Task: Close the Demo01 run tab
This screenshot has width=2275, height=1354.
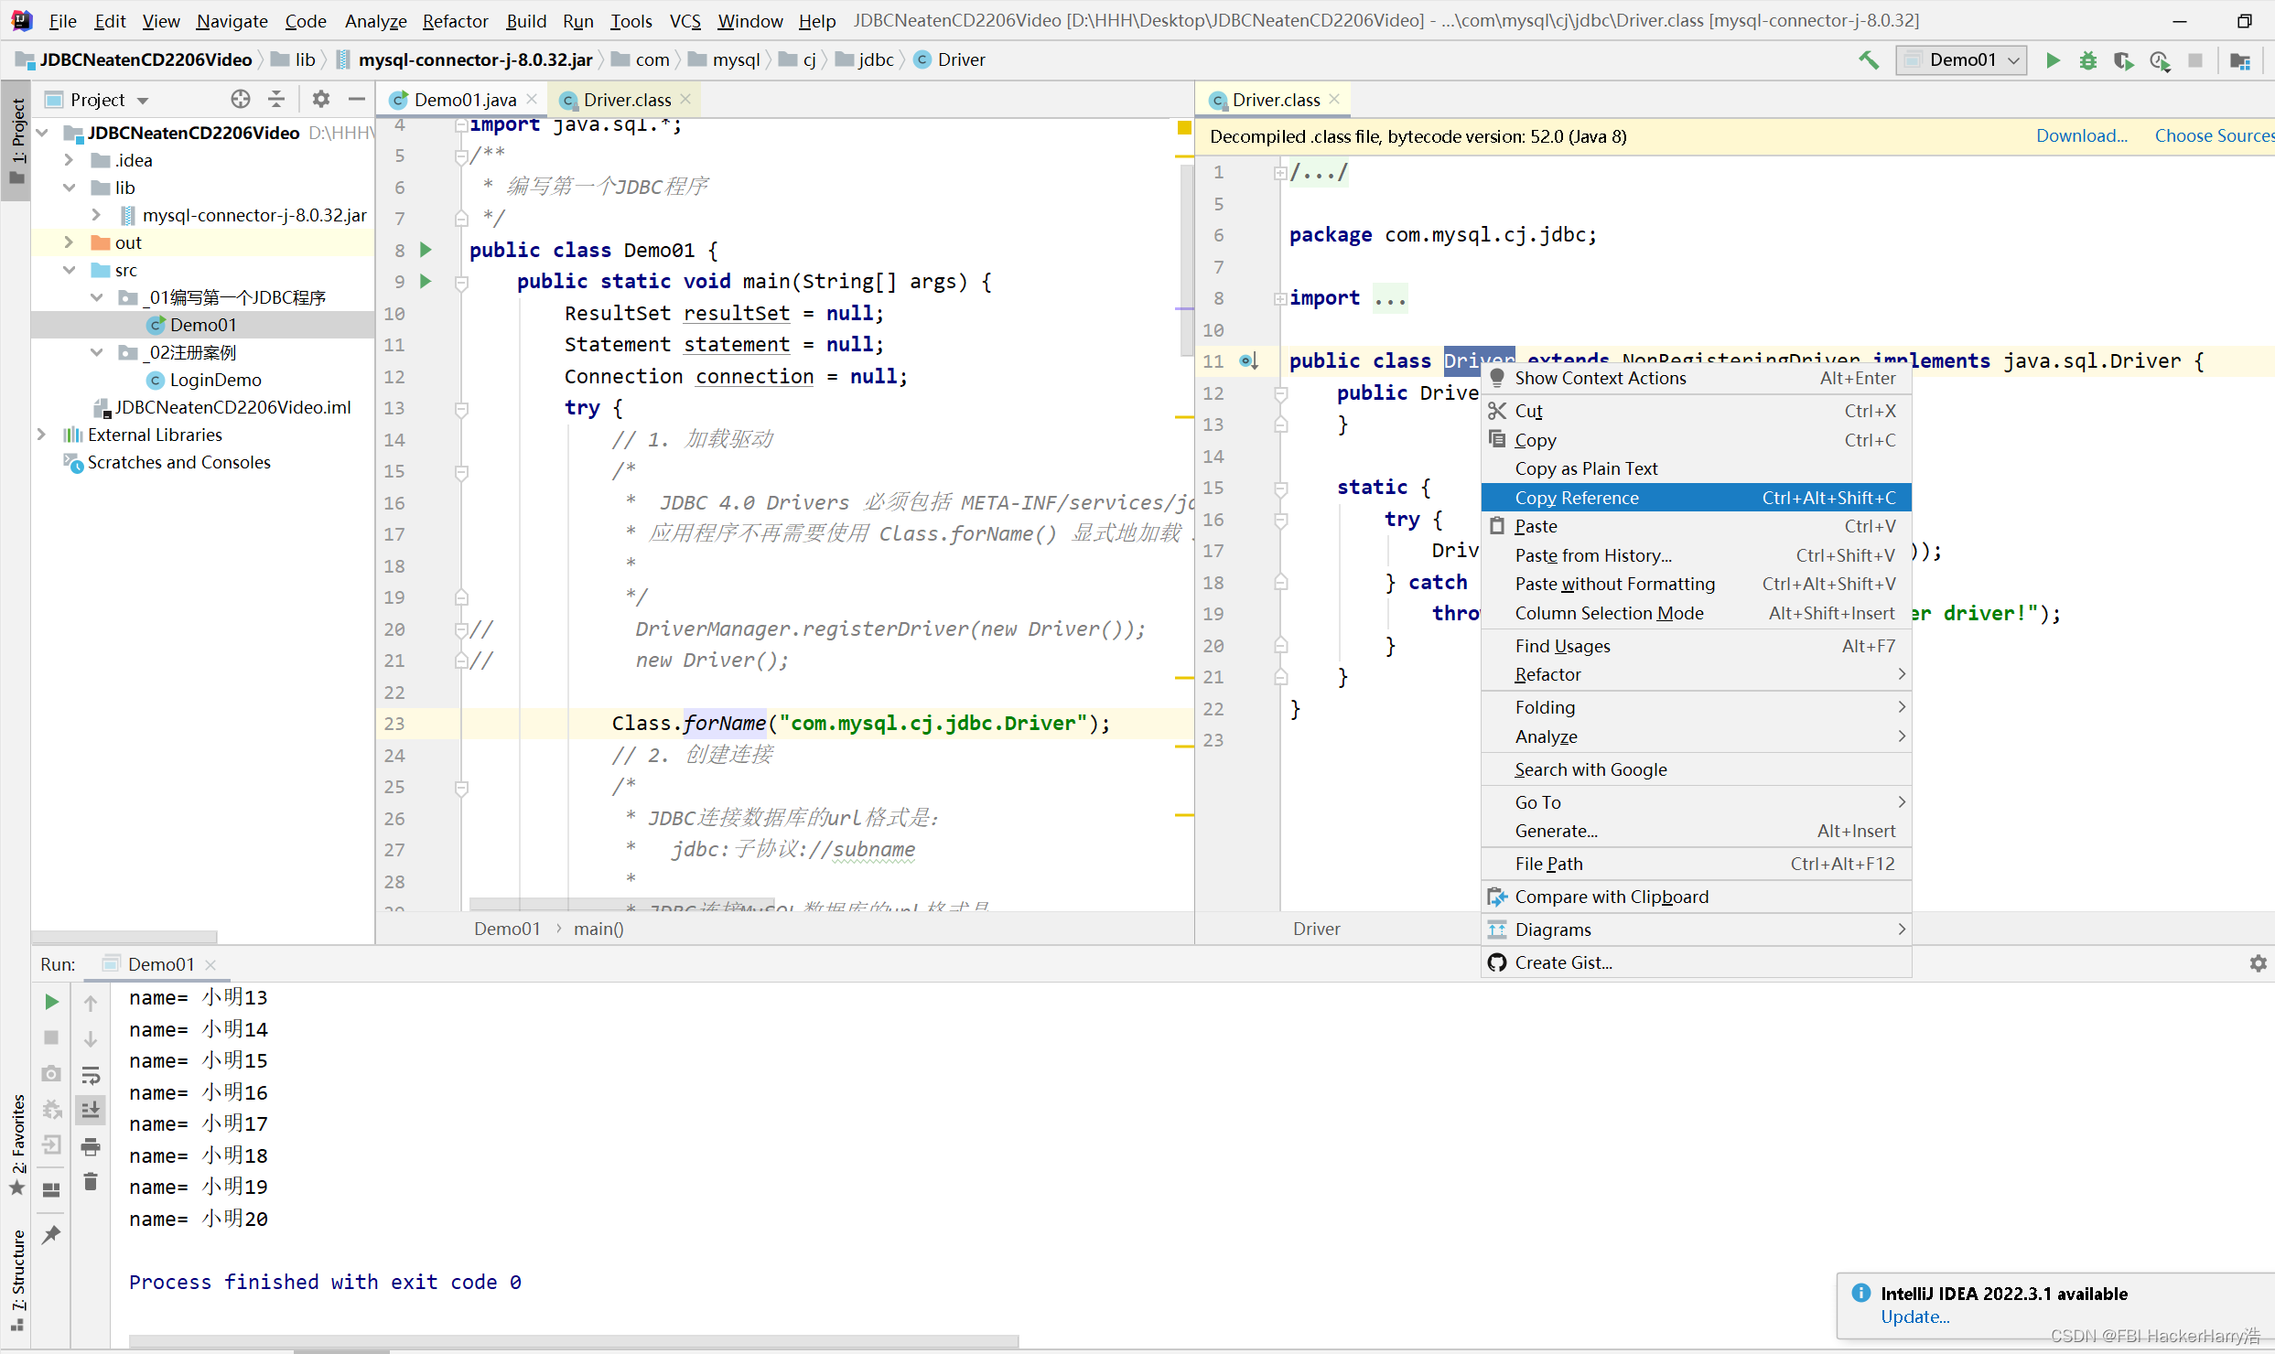Action: click(210, 964)
